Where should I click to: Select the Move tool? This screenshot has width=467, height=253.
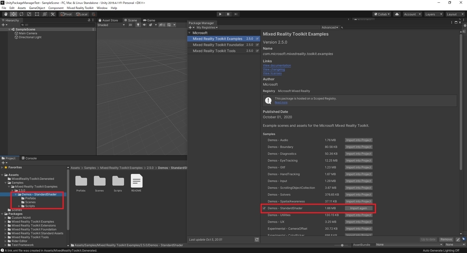[x=13, y=14]
